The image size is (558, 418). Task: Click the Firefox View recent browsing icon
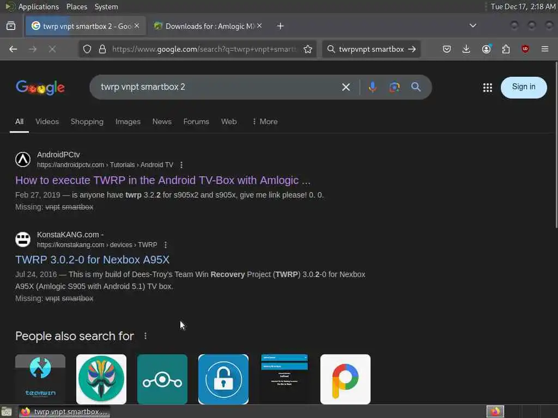(11, 26)
